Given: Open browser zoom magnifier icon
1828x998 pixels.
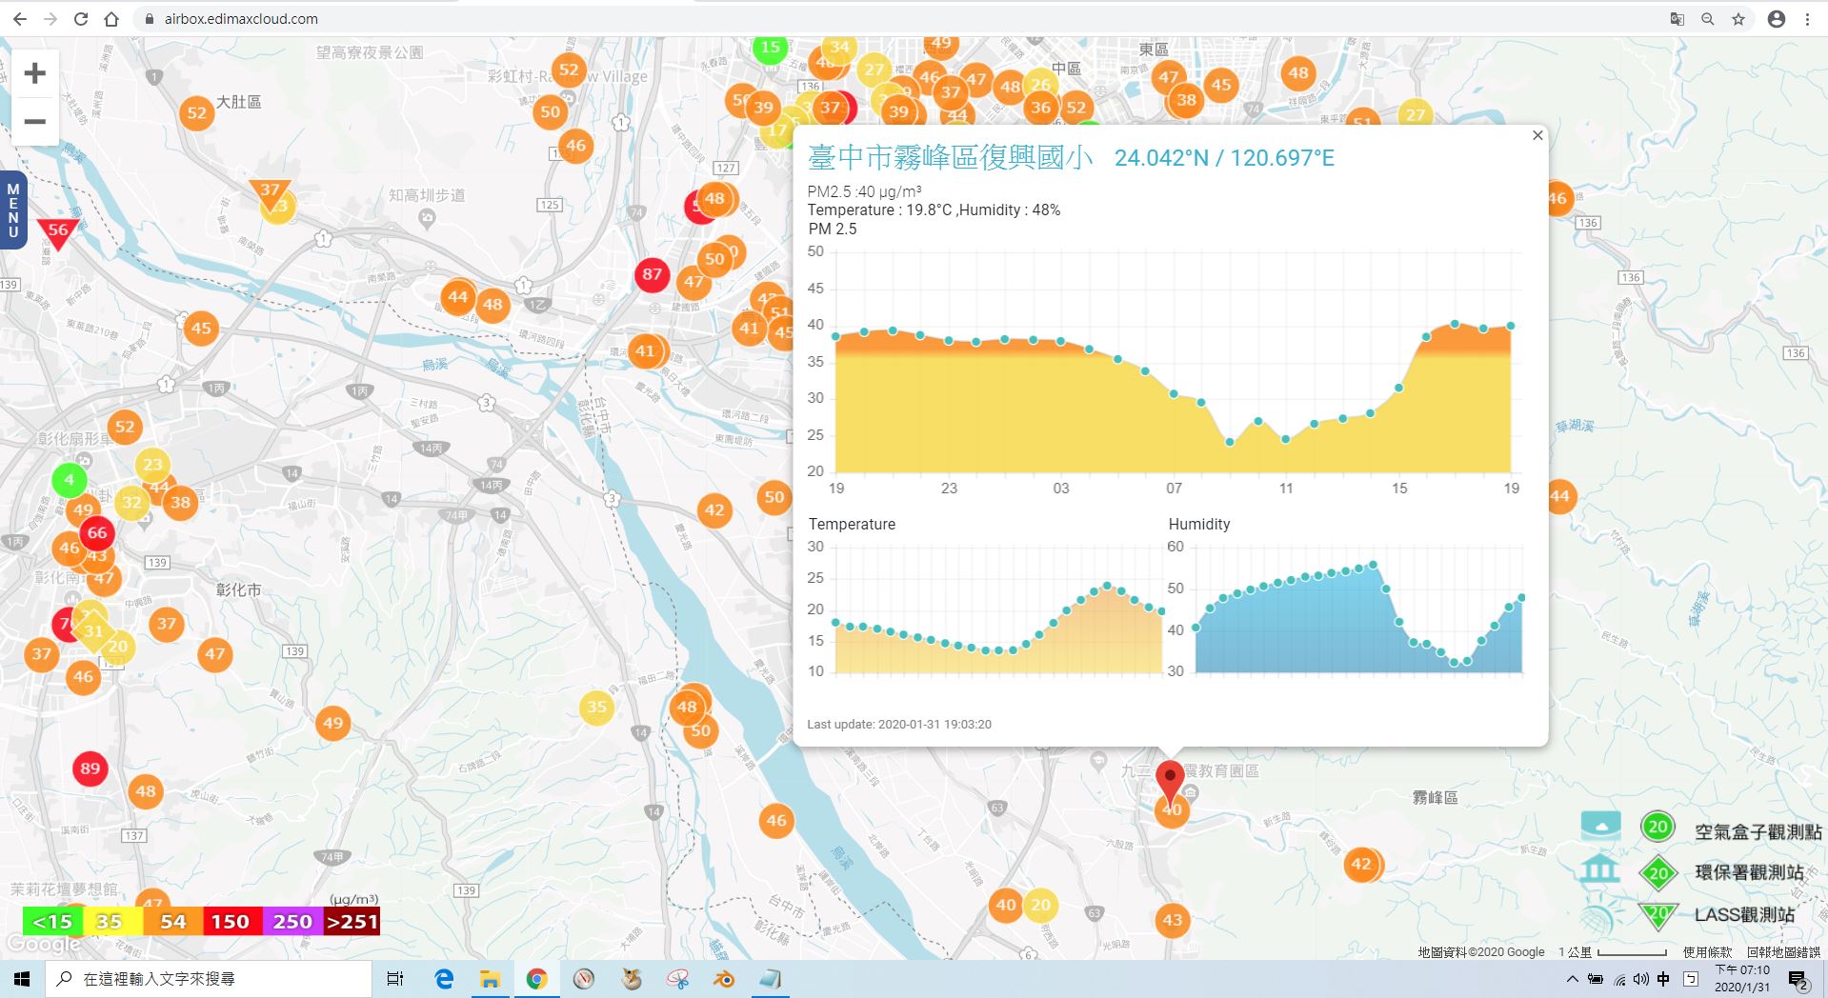Looking at the screenshot, I should (1708, 19).
